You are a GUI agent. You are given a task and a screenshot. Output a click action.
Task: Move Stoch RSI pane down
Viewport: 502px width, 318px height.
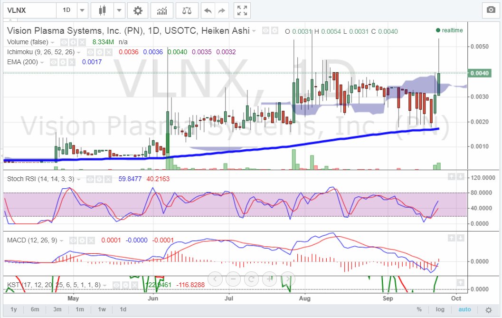pyautogui.click(x=460, y=176)
